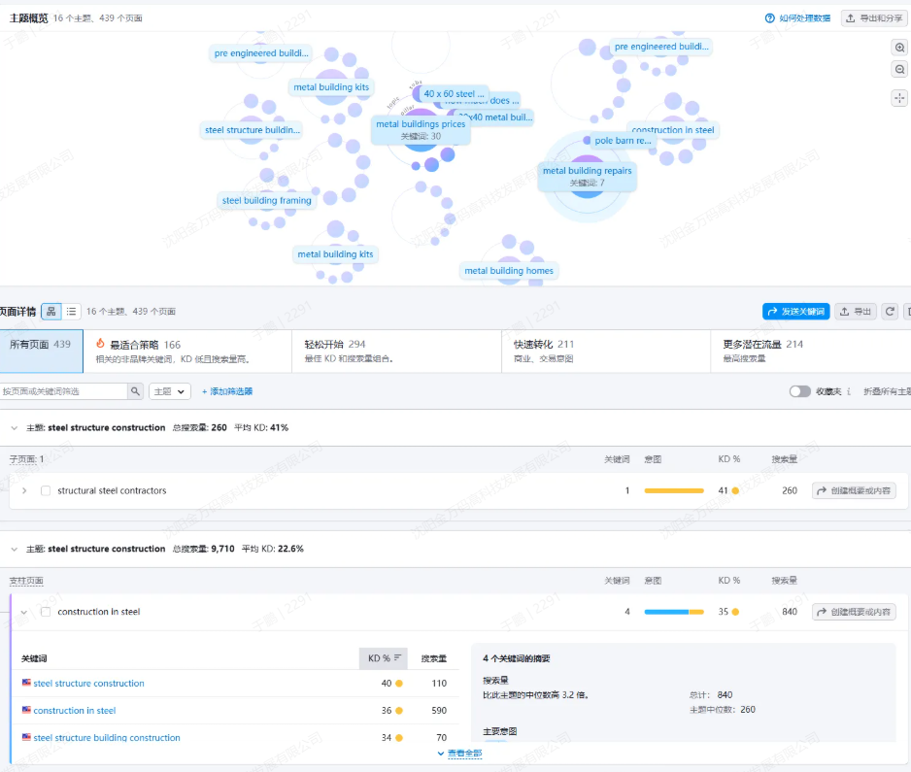911x772 pixels.
Task: Open the 主题 filter dropdown
Action: [169, 391]
